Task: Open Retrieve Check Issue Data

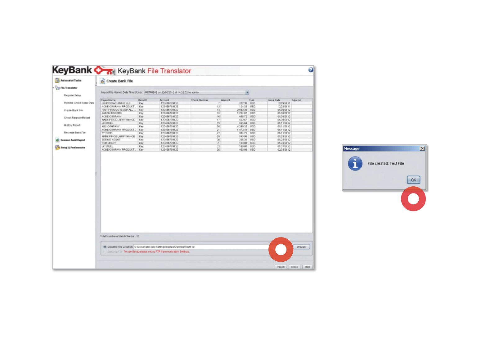Action: tap(79, 103)
